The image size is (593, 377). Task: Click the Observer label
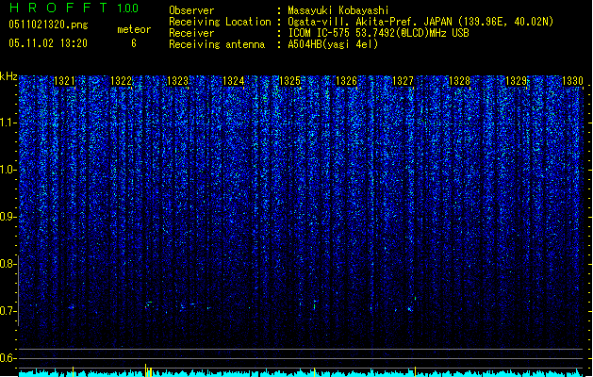tap(191, 10)
